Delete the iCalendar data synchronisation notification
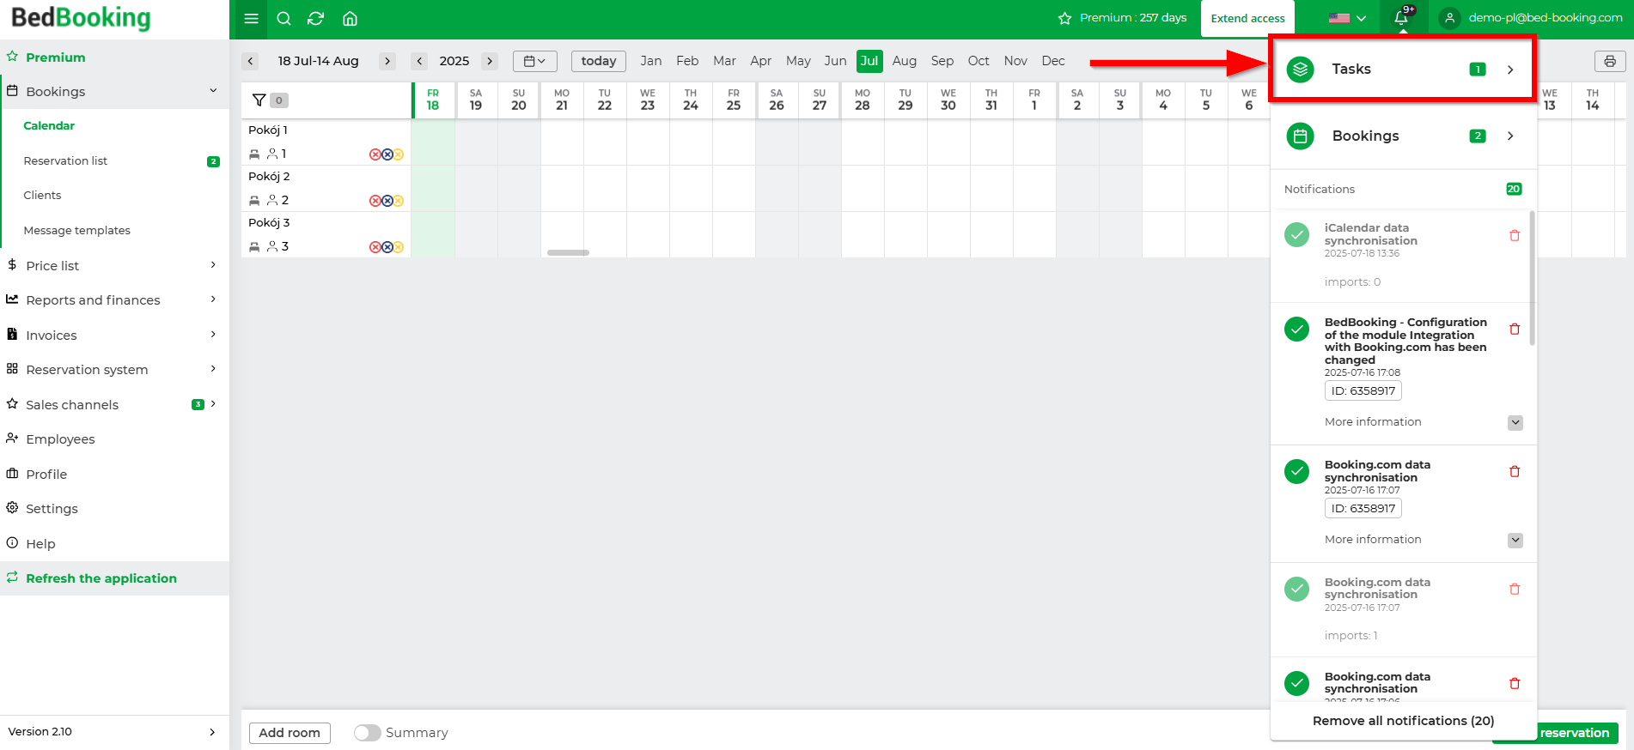Image resolution: width=1634 pixels, height=750 pixels. pyautogui.click(x=1515, y=235)
